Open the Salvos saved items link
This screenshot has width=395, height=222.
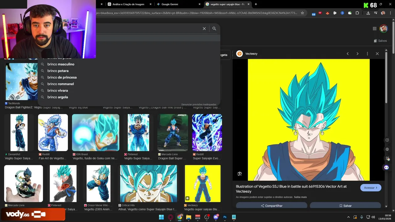(380, 41)
